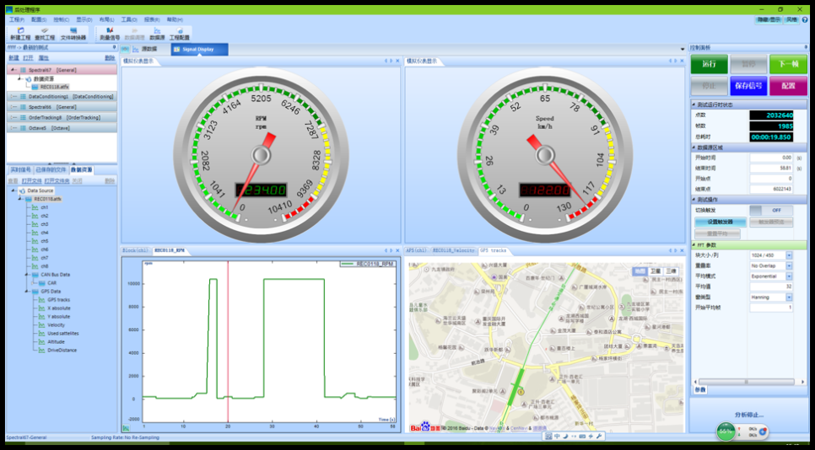Viewport: 815px width, 450px height.
Task: Switch map to 三维 3D view
Action: (x=671, y=271)
